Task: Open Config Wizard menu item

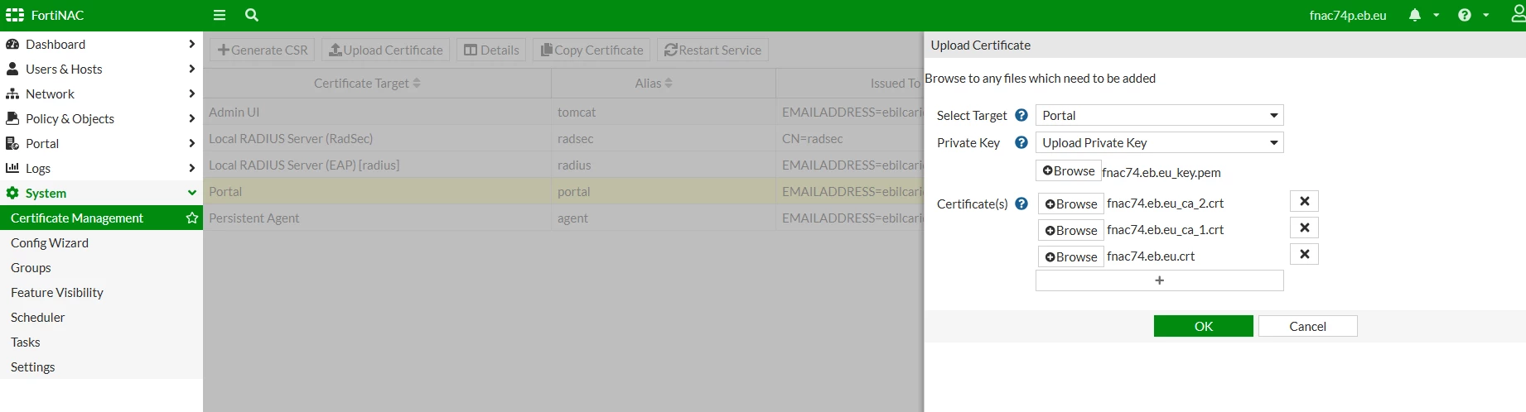Action: (x=101, y=243)
